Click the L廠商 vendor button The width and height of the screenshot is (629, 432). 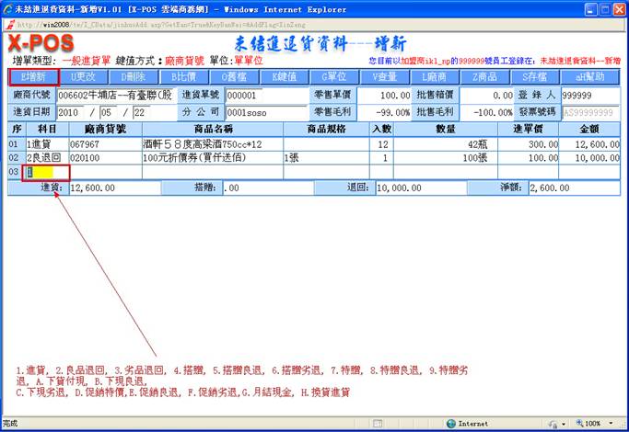tap(434, 77)
